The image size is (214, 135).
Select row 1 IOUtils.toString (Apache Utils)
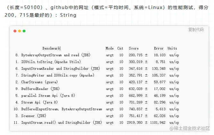[97, 62]
